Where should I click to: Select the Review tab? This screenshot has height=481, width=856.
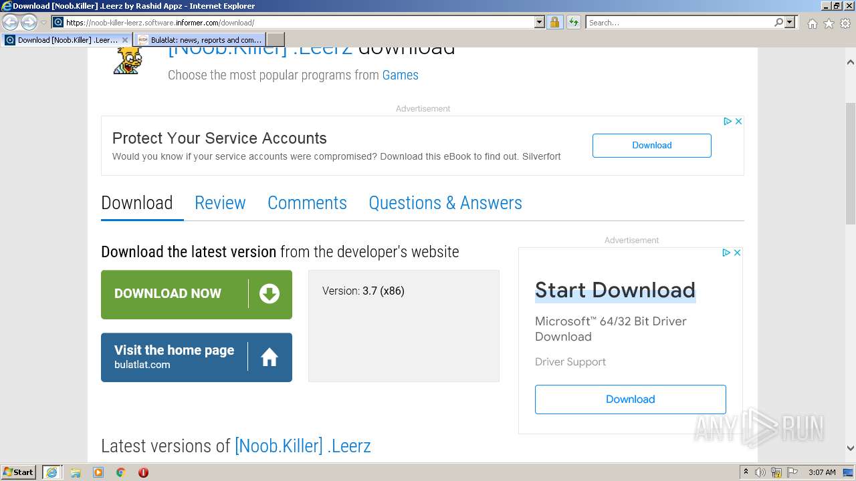(220, 202)
